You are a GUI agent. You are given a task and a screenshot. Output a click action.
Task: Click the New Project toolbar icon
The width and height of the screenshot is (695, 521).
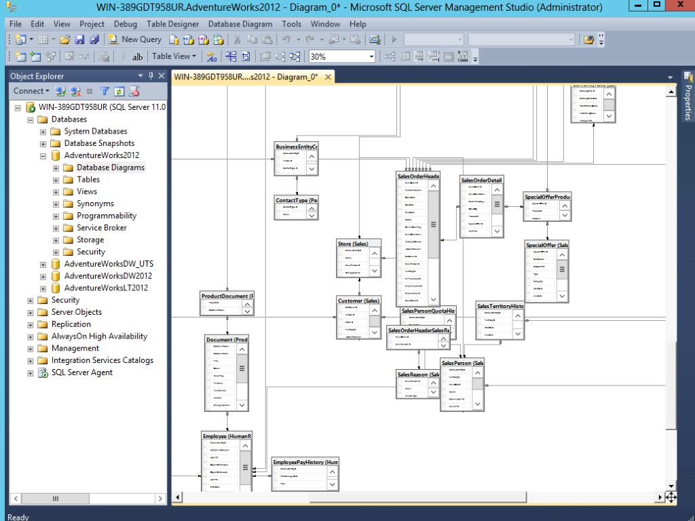20,39
